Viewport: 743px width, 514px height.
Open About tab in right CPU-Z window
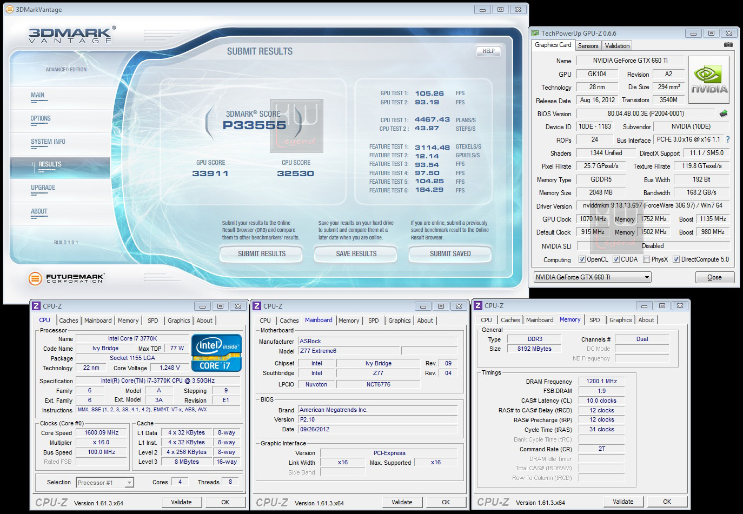point(646,320)
